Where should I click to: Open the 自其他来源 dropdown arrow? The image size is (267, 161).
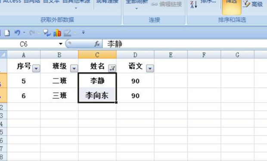pyautogui.click(x=76, y=8)
